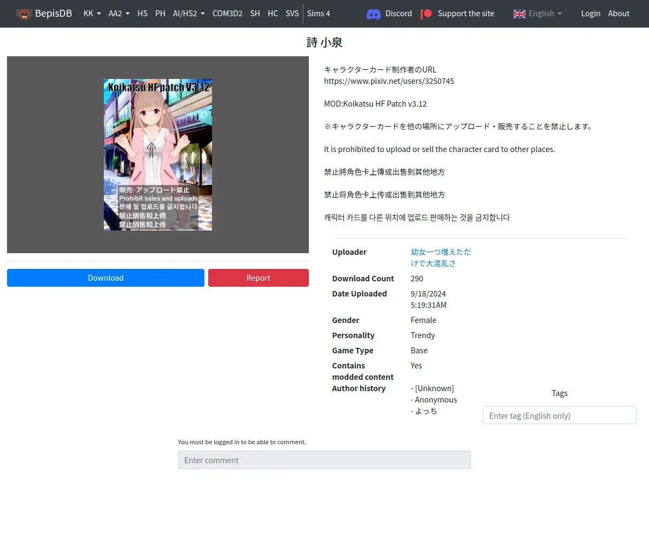Click the Contains modded content value Yes

416,366
